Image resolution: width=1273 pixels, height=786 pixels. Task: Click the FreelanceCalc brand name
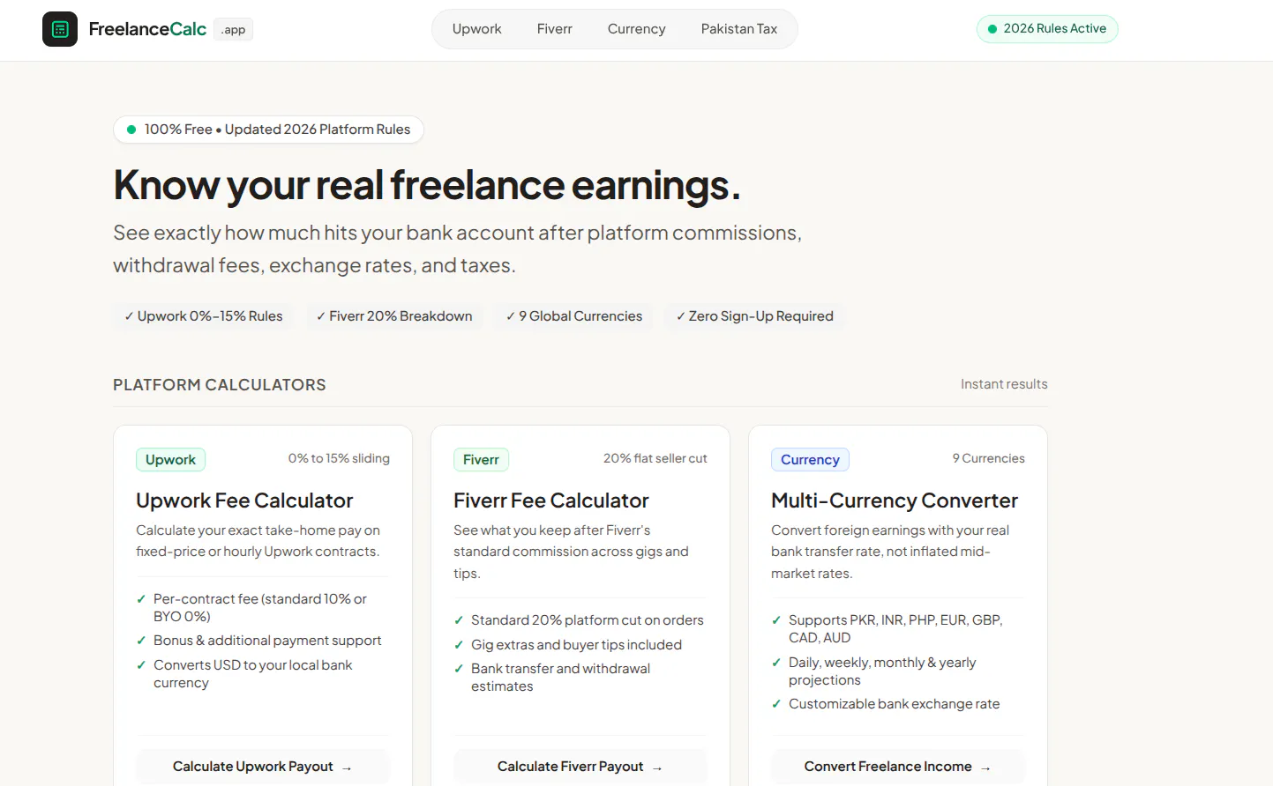pos(147,29)
